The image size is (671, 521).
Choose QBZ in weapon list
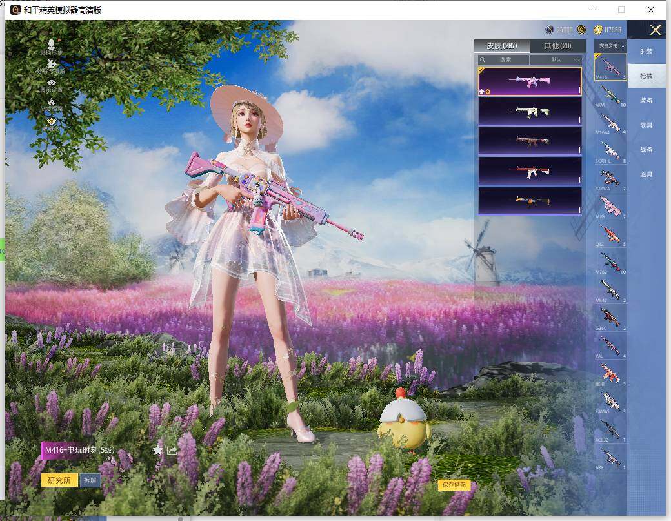tap(610, 234)
